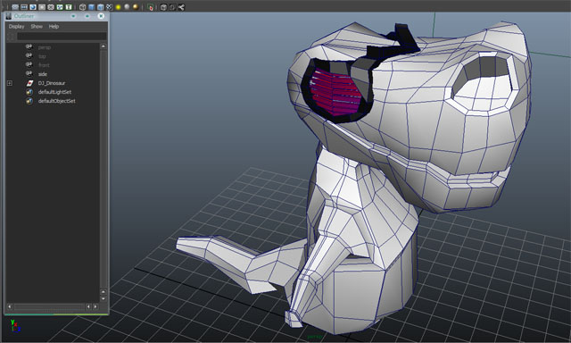Screen dimensions: 571x343
Task: Toggle Isolate Select icon in viewport toolbar
Action: tap(151, 7)
